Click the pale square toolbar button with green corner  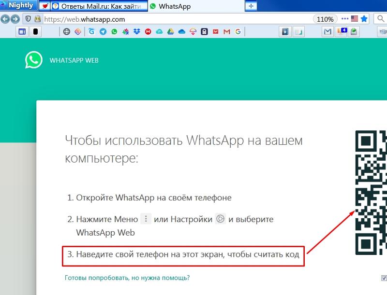[298, 31]
